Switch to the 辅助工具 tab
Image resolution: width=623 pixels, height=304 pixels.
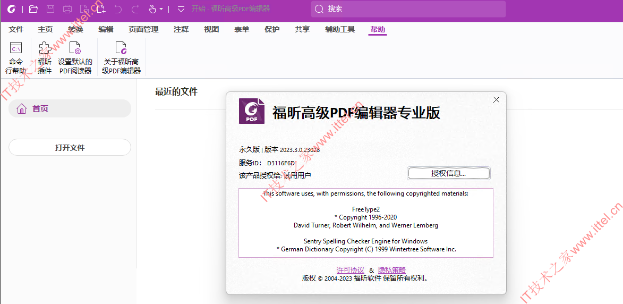[x=340, y=29]
